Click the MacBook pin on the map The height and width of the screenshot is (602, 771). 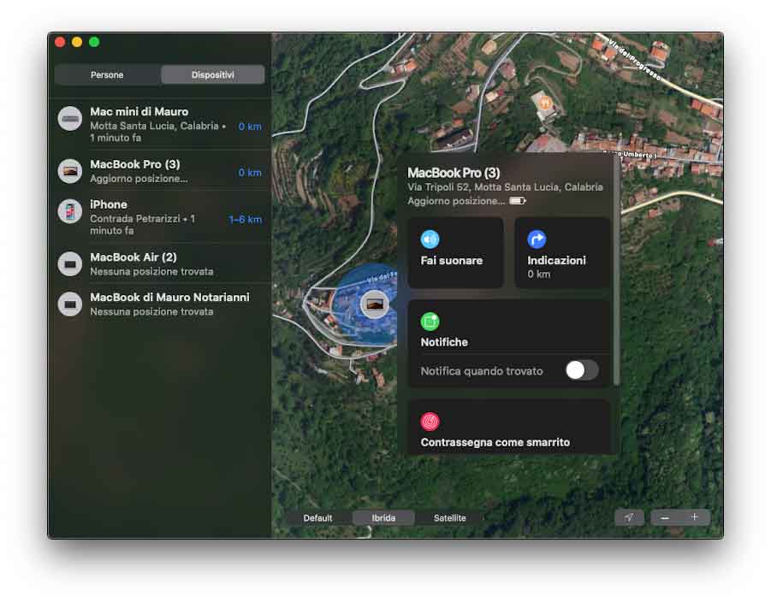coord(374,304)
